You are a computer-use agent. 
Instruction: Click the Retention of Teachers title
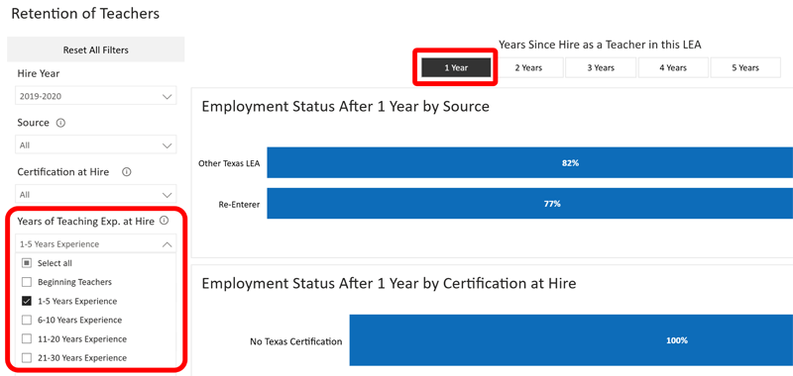click(85, 14)
